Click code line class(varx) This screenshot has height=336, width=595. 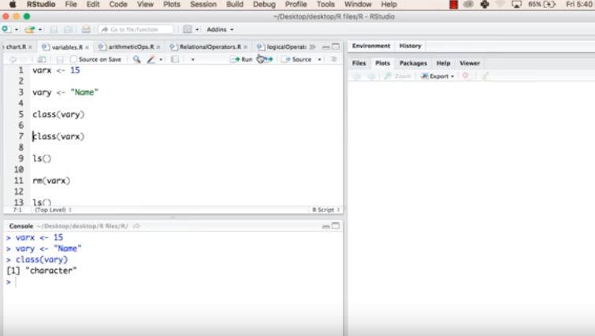pos(58,136)
